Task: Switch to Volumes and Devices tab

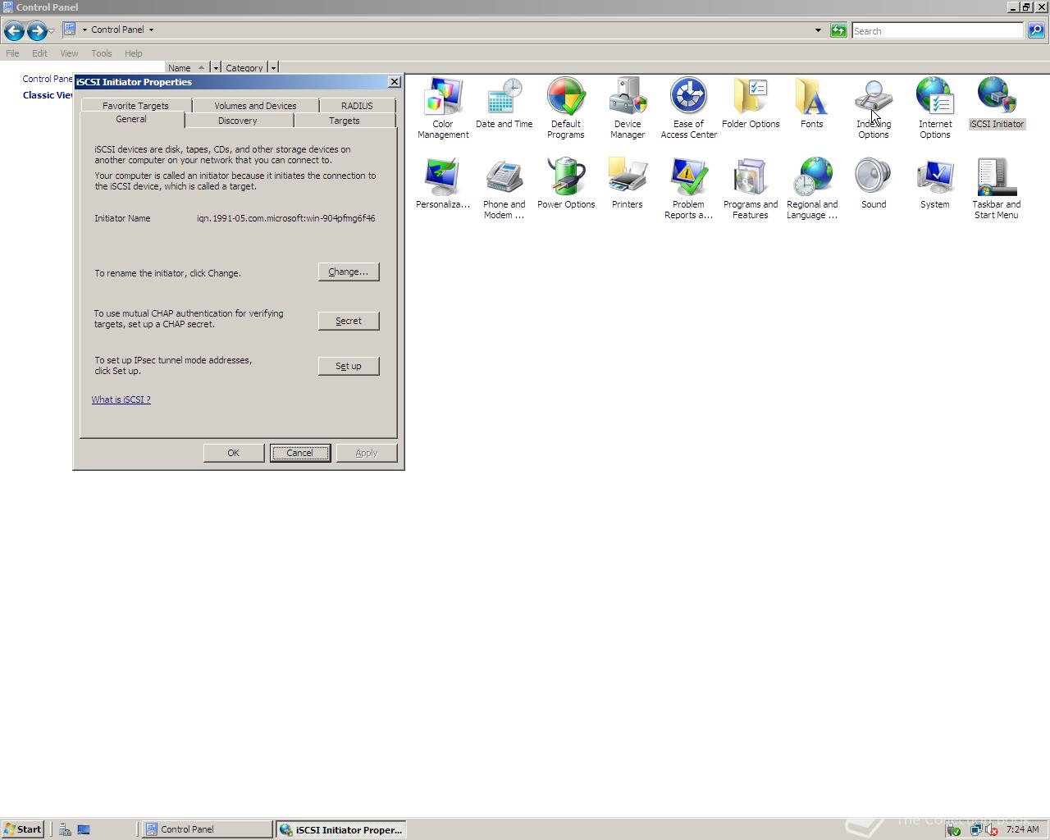Action: click(x=255, y=106)
